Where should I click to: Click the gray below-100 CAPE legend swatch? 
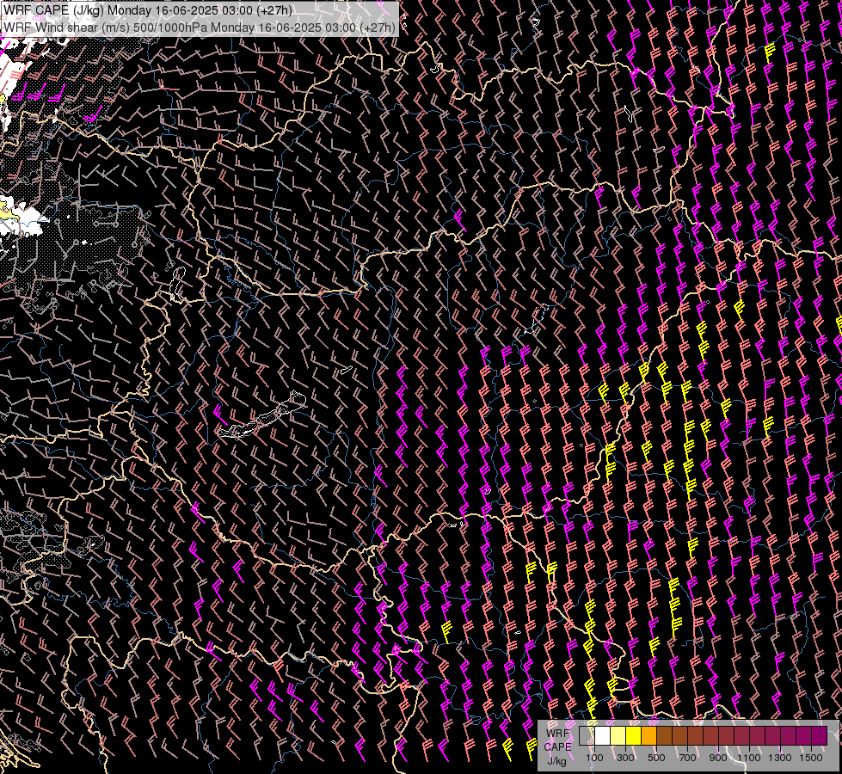(587, 735)
